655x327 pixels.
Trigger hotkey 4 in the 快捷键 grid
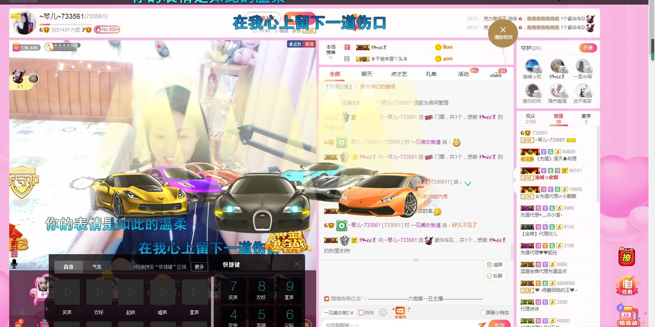point(233,317)
